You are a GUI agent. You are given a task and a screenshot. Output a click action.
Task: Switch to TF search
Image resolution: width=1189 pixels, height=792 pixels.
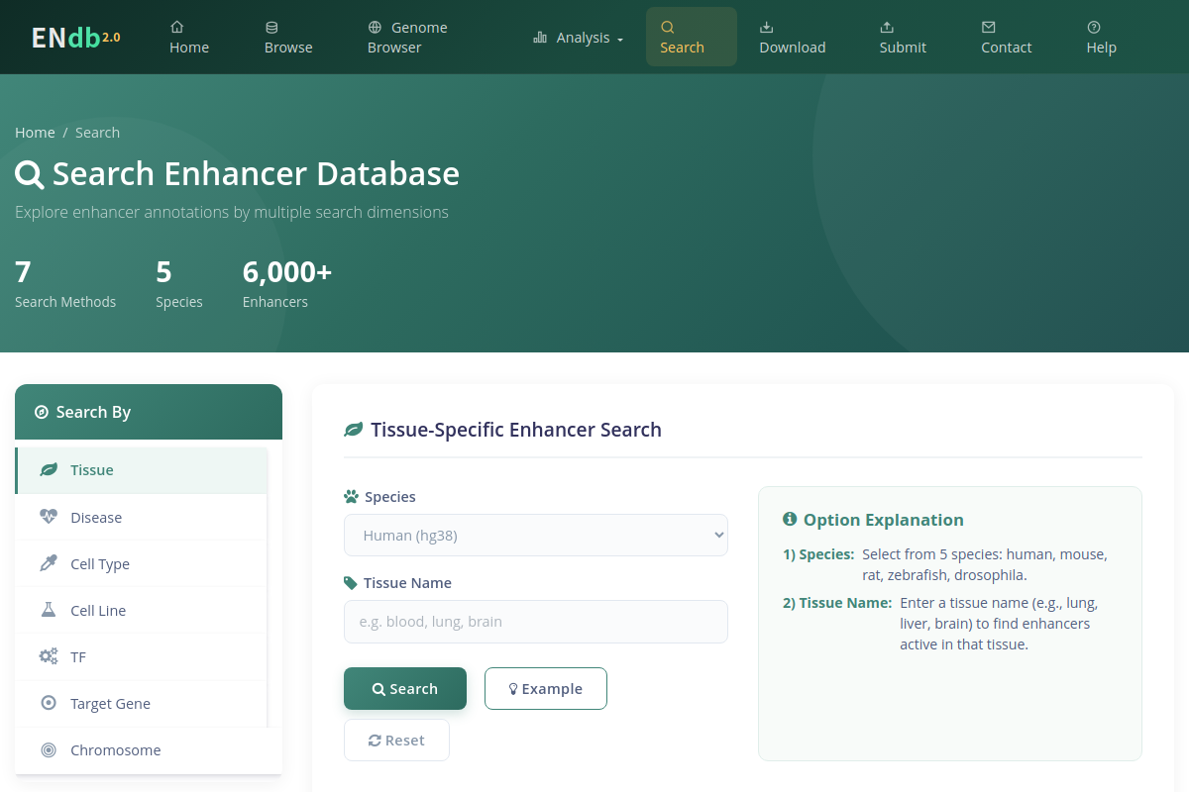tap(142, 656)
